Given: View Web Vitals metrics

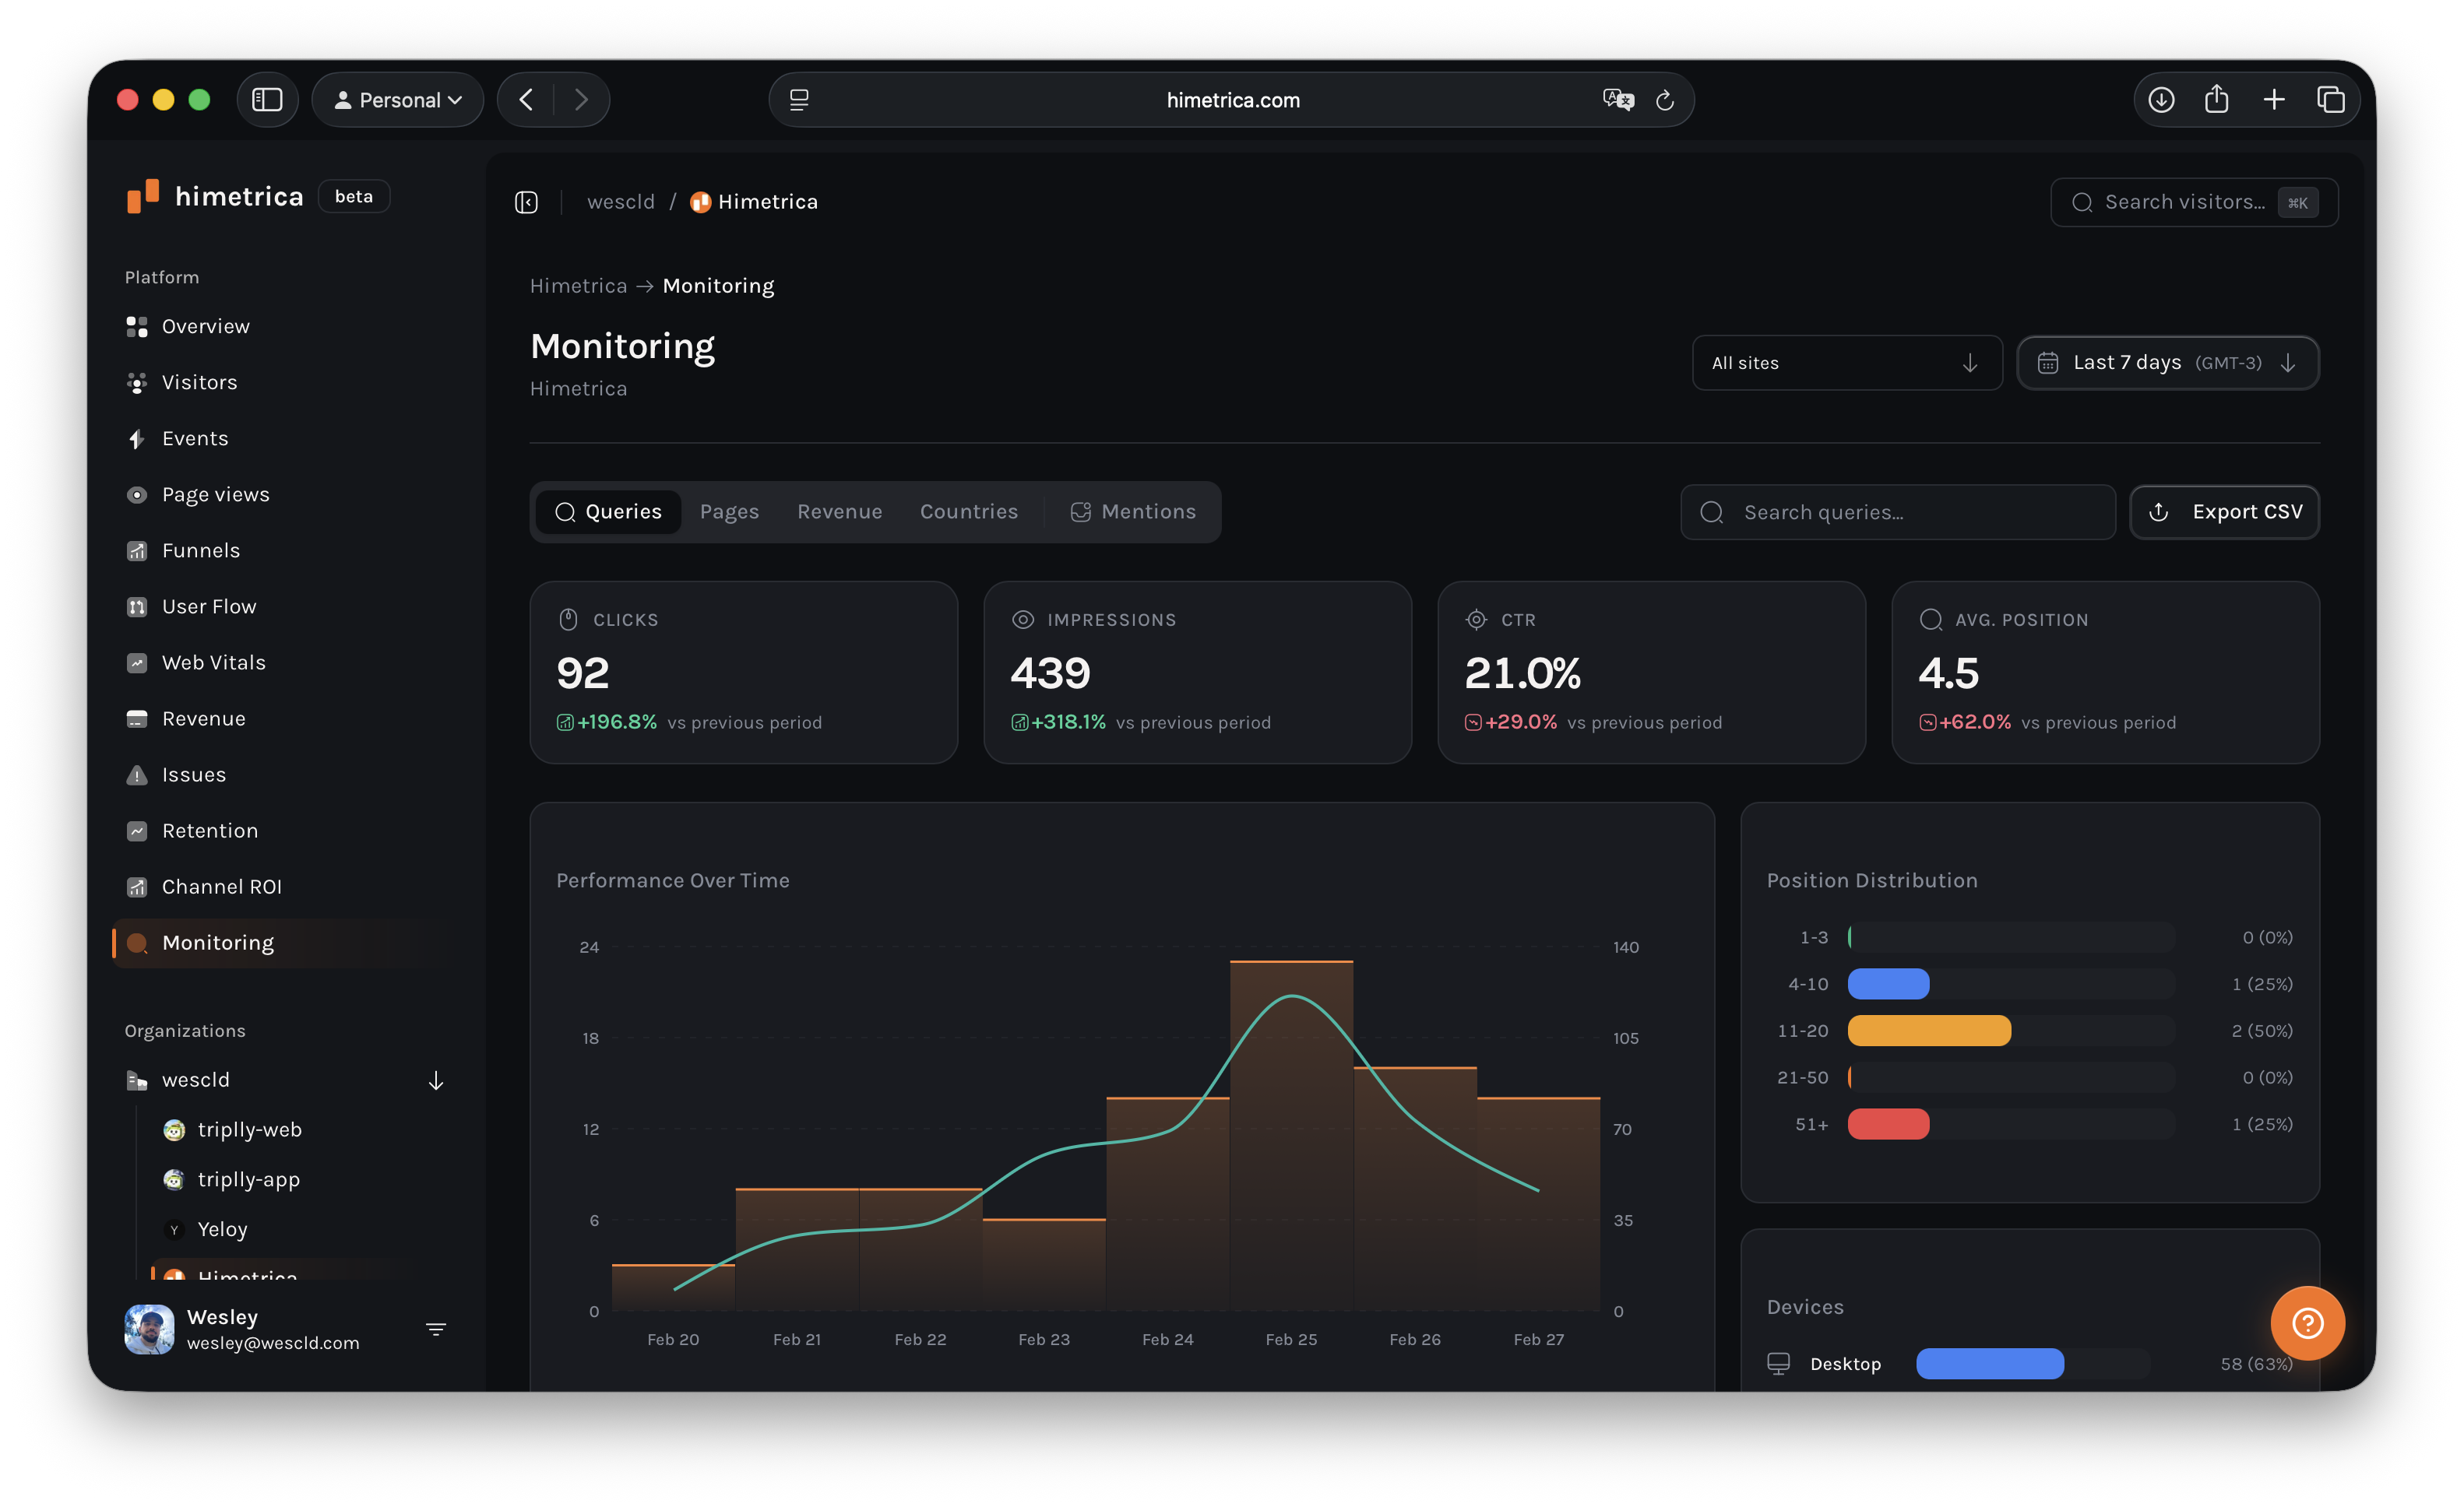Looking at the screenshot, I should point(213,662).
